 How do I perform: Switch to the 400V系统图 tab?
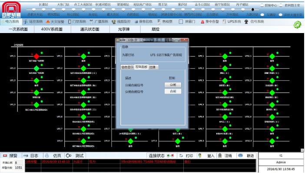(x=52, y=29)
